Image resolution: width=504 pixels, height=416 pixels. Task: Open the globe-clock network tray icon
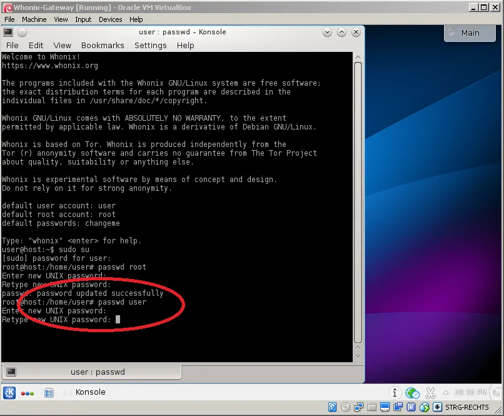(412, 392)
